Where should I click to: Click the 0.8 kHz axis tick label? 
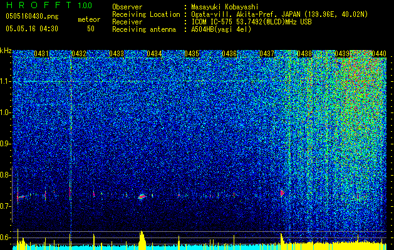coord(4,175)
